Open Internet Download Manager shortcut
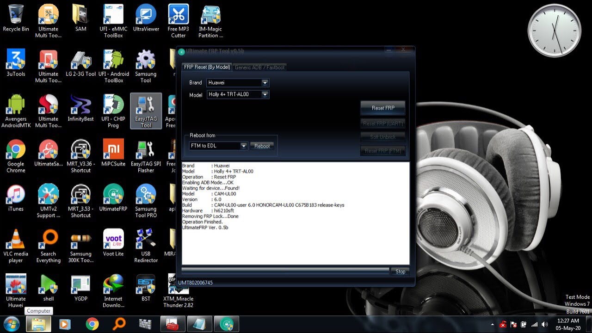This screenshot has width=592, height=333. pos(113,290)
